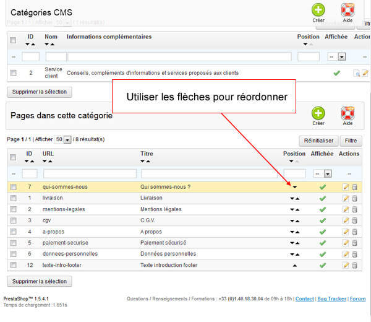The width and height of the screenshot is (371, 322).
Task: Check the donnees-personnelles row
Action: [14, 254]
